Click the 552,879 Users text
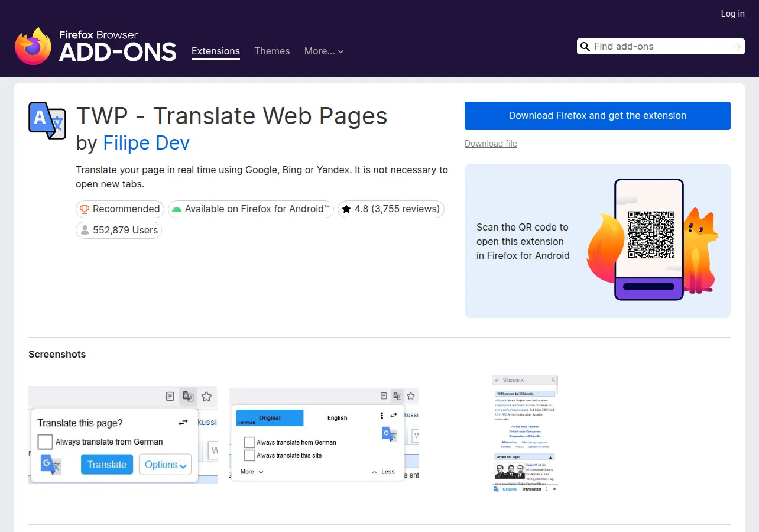 click(125, 231)
